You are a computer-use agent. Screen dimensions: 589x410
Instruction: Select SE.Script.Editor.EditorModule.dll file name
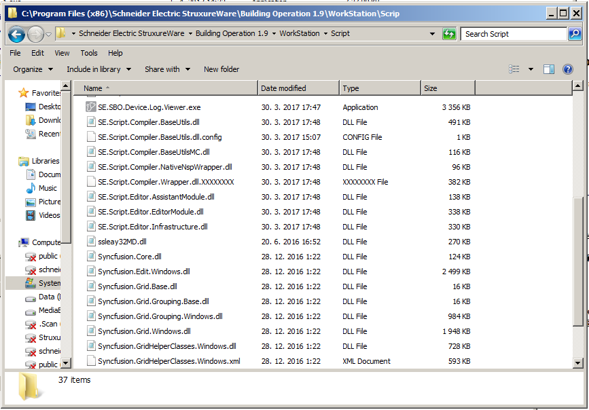[151, 212]
